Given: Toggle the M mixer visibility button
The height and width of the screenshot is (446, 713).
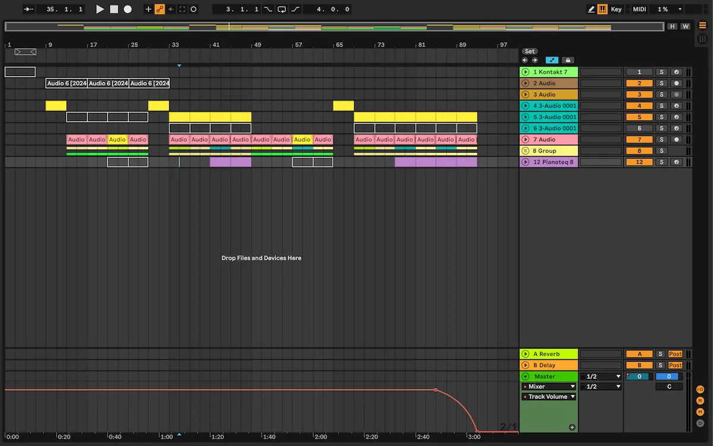Looking at the screenshot, I should (701, 412).
